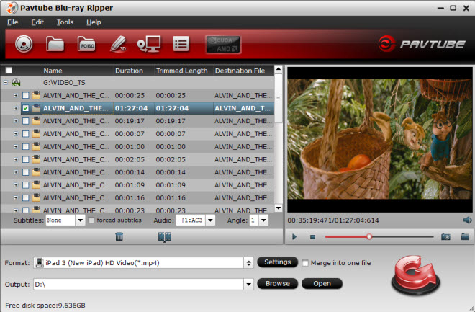Check the 00:00:07 title checkbox
Viewport: 475px width, 312px height.
(x=26, y=134)
